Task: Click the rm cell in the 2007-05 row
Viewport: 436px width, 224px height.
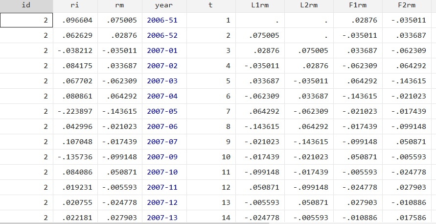Action: click(119, 111)
